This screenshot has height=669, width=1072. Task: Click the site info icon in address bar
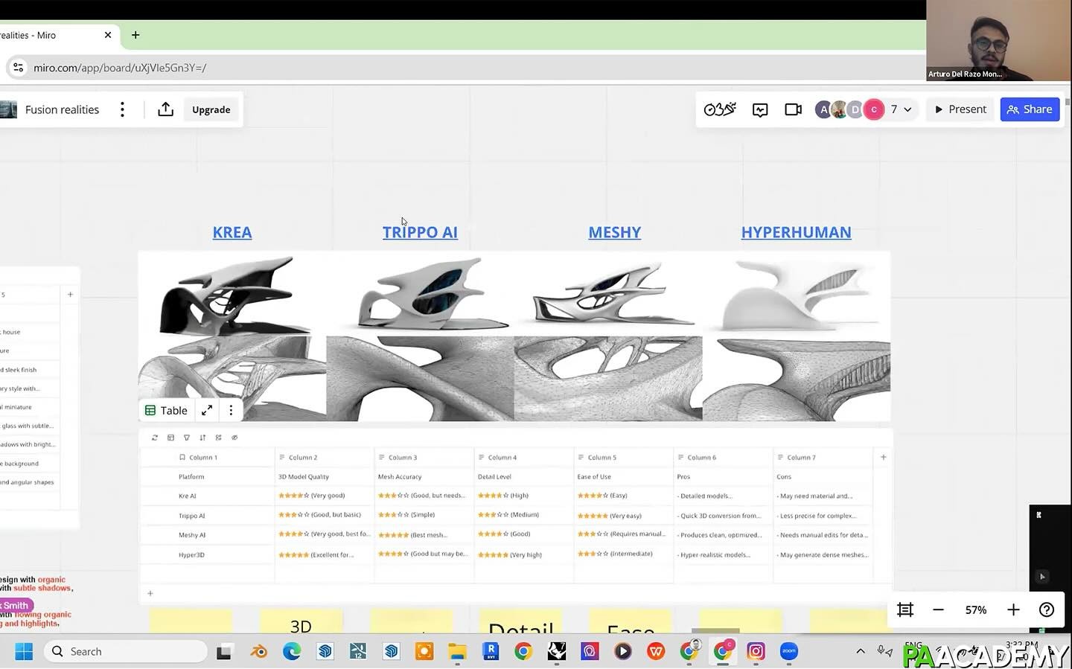[19, 68]
